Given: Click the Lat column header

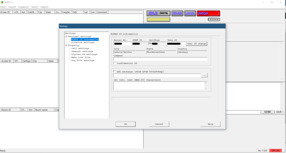Looking at the screenshot, I should tap(87, 12).
